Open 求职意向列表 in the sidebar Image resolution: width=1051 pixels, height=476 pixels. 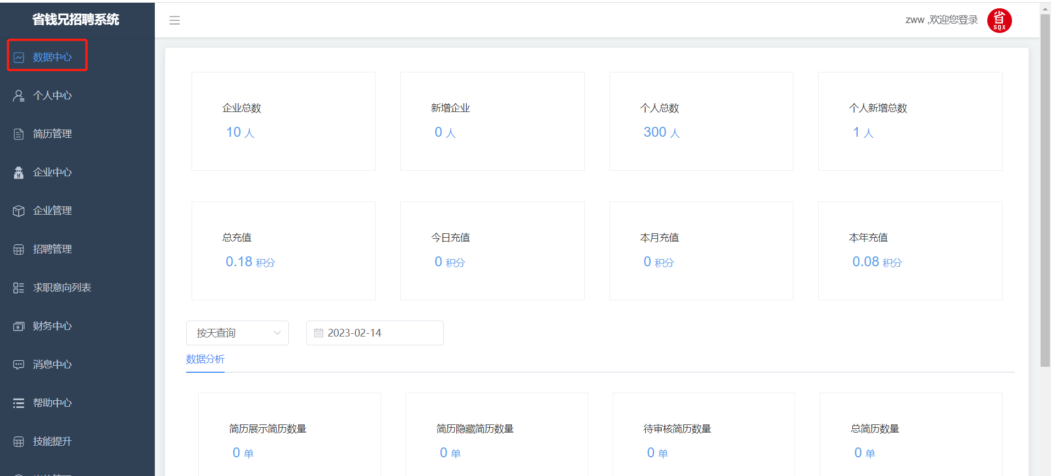(x=62, y=288)
